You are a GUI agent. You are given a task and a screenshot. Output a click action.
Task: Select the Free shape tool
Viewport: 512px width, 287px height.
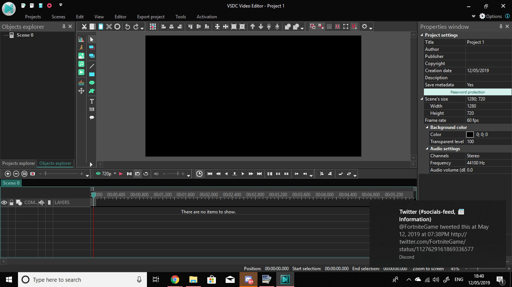click(x=92, y=91)
